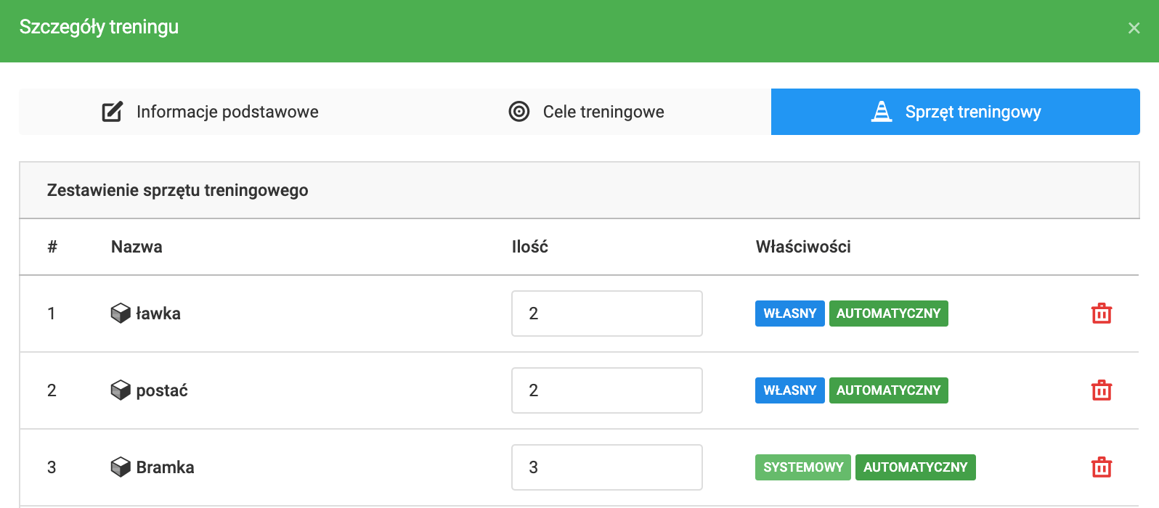Image resolution: width=1159 pixels, height=508 pixels.
Task: Click AUTOMATYCZNY badge in ławka row
Action: [x=888, y=314]
